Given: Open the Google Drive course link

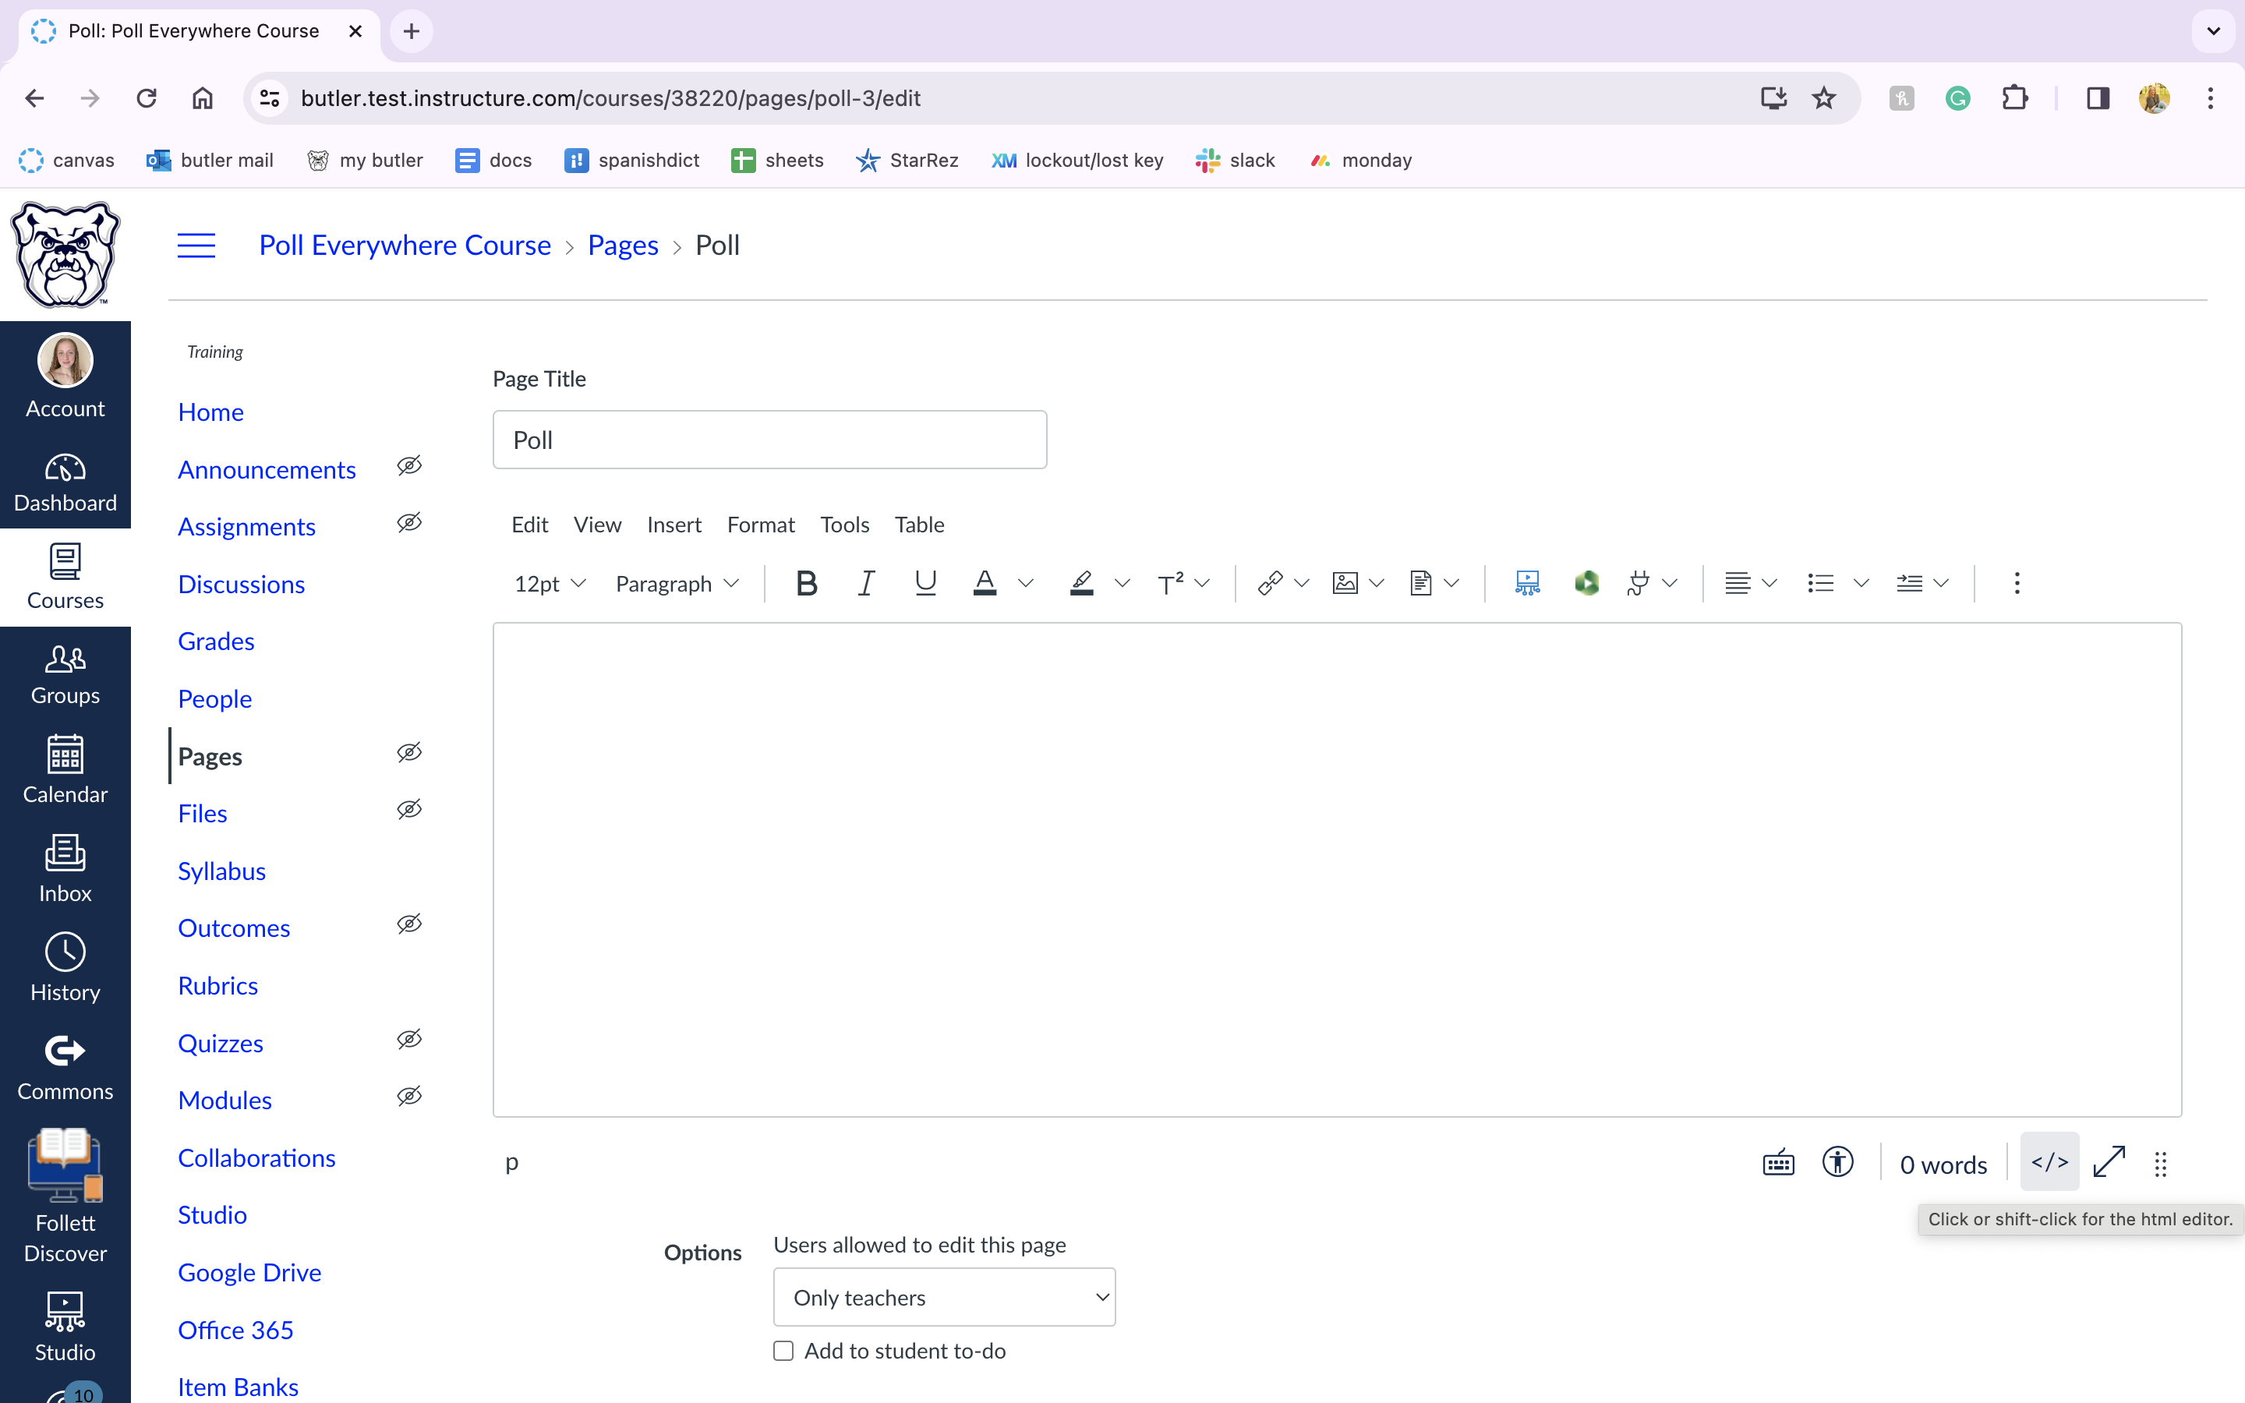Looking at the screenshot, I should [x=249, y=1272].
